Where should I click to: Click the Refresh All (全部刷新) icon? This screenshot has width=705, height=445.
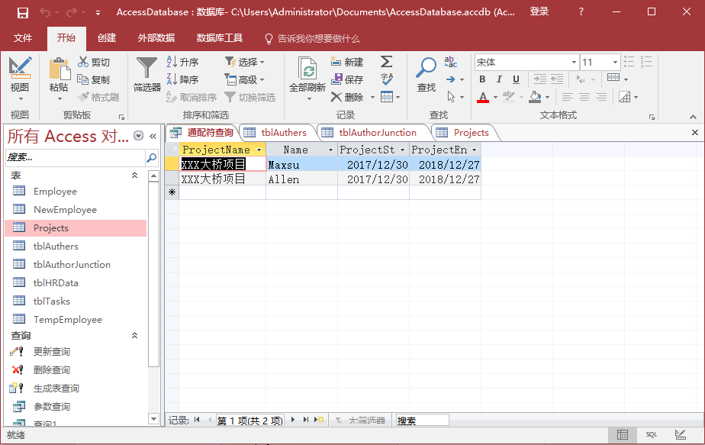[x=307, y=71]
